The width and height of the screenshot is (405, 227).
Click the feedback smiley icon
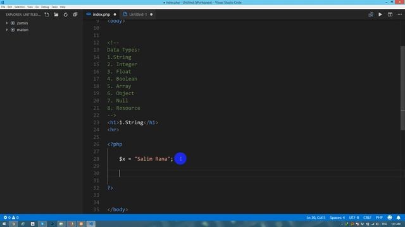pos(390,218)
